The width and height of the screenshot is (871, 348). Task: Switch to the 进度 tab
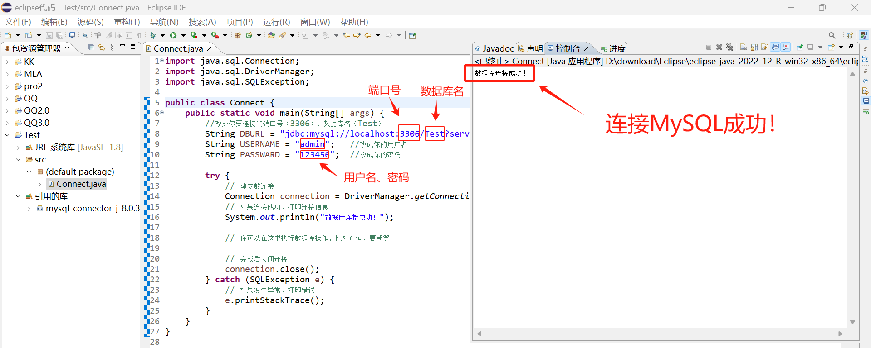pos(613,48)
